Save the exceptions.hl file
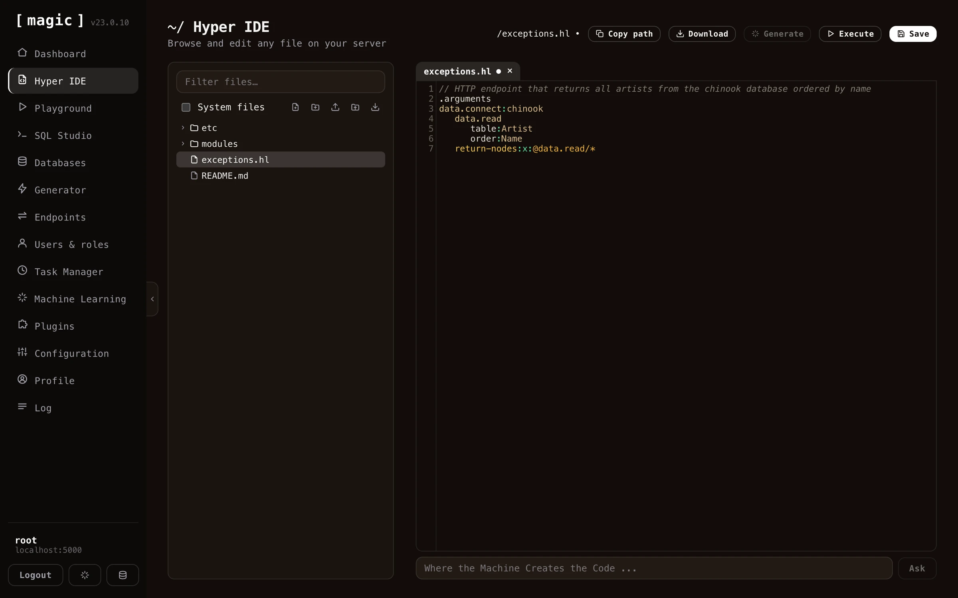This screenshot has height=598, width=958. (913, 34)
